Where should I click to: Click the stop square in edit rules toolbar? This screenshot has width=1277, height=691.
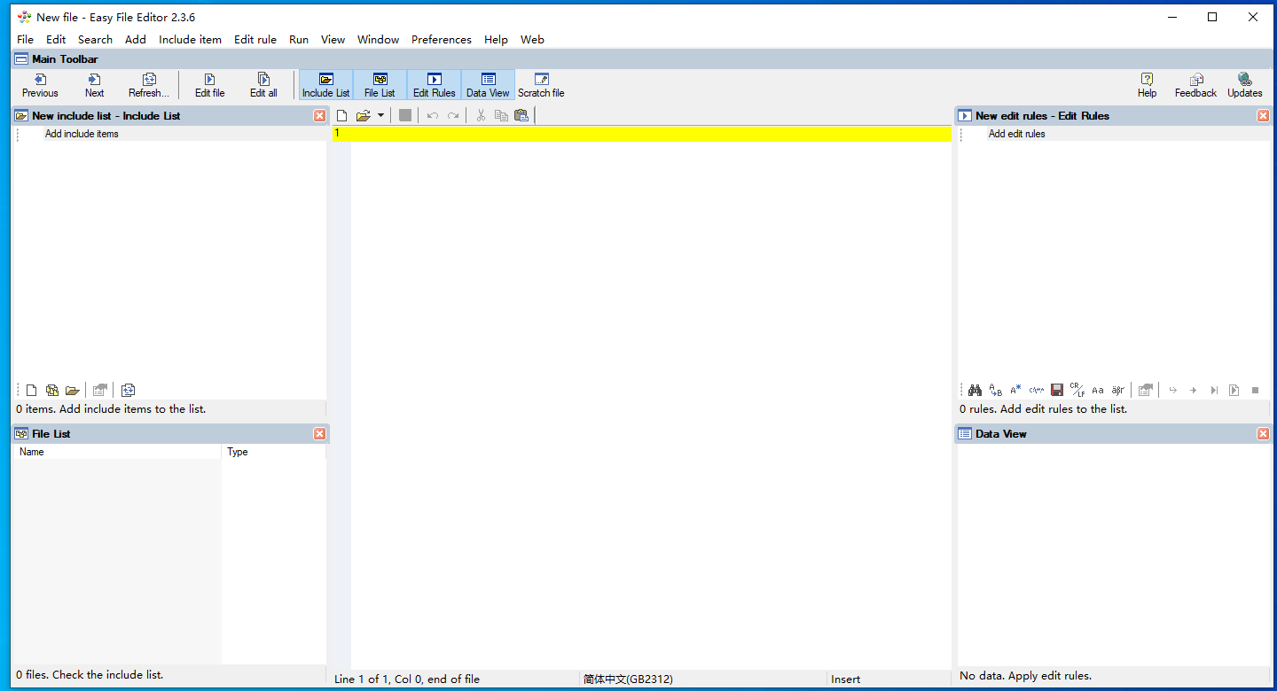[1255, 390]
